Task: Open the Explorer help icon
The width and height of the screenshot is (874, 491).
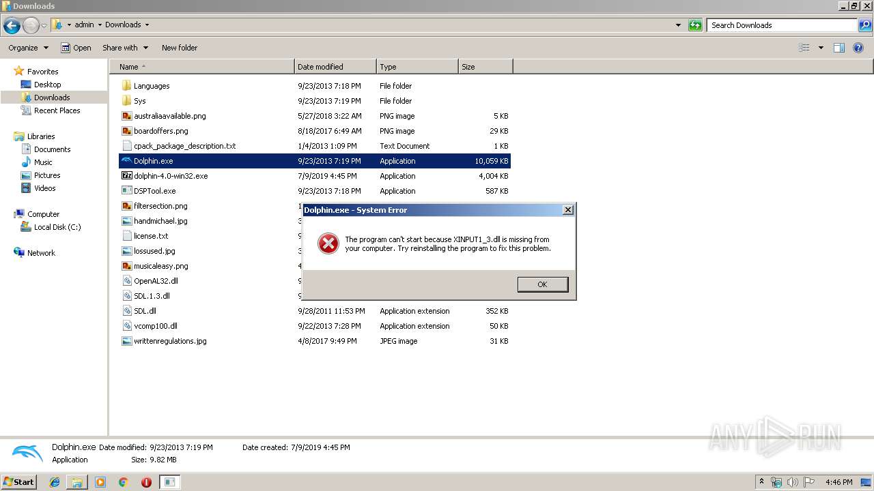Action: (858, 48)
